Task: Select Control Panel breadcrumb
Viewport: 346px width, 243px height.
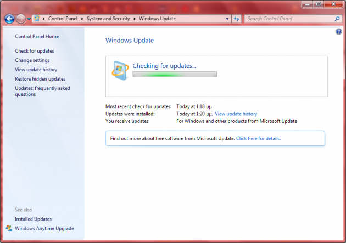Action: (63, 19)
